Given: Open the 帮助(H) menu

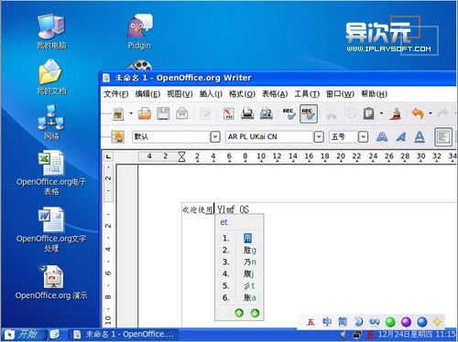Looking at the screenshot, I should pos(374,93).
